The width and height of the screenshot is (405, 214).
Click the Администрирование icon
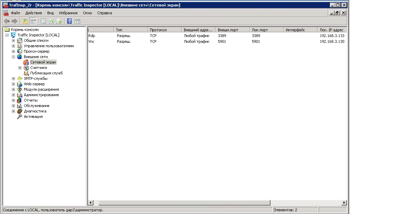pyautogui.click(x=20, y=95)
